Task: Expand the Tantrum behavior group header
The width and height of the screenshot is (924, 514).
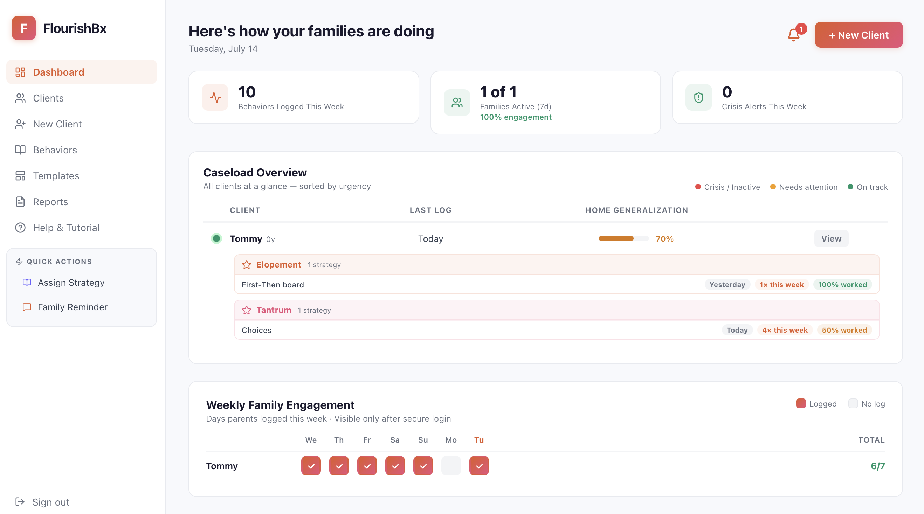Action: tap(557, 310)
